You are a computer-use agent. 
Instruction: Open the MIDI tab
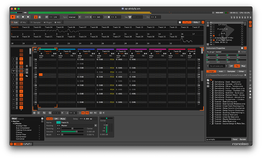58,22
